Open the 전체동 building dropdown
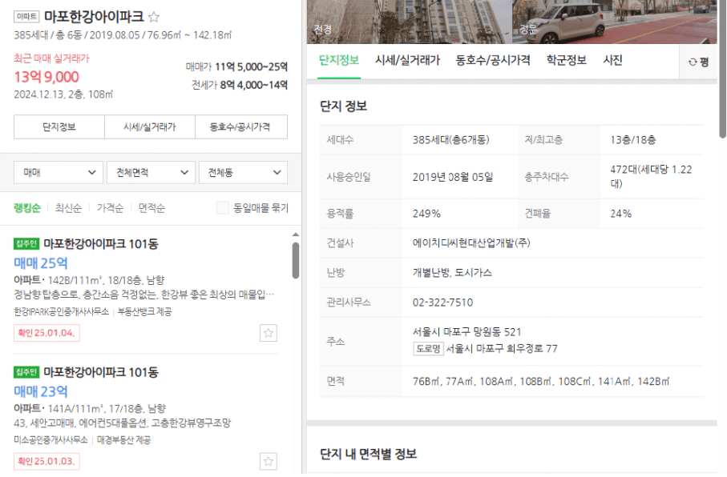This screenshot has height=477, width=727. [x=243, y=172]
